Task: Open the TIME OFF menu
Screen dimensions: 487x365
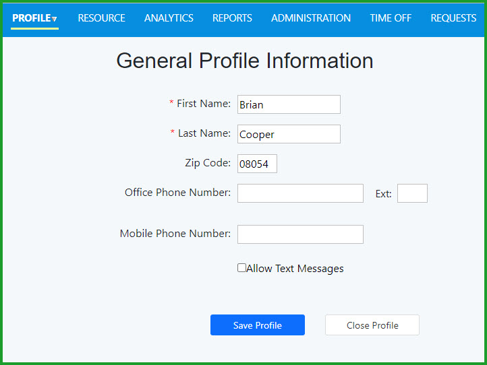Action: [391, 18]
